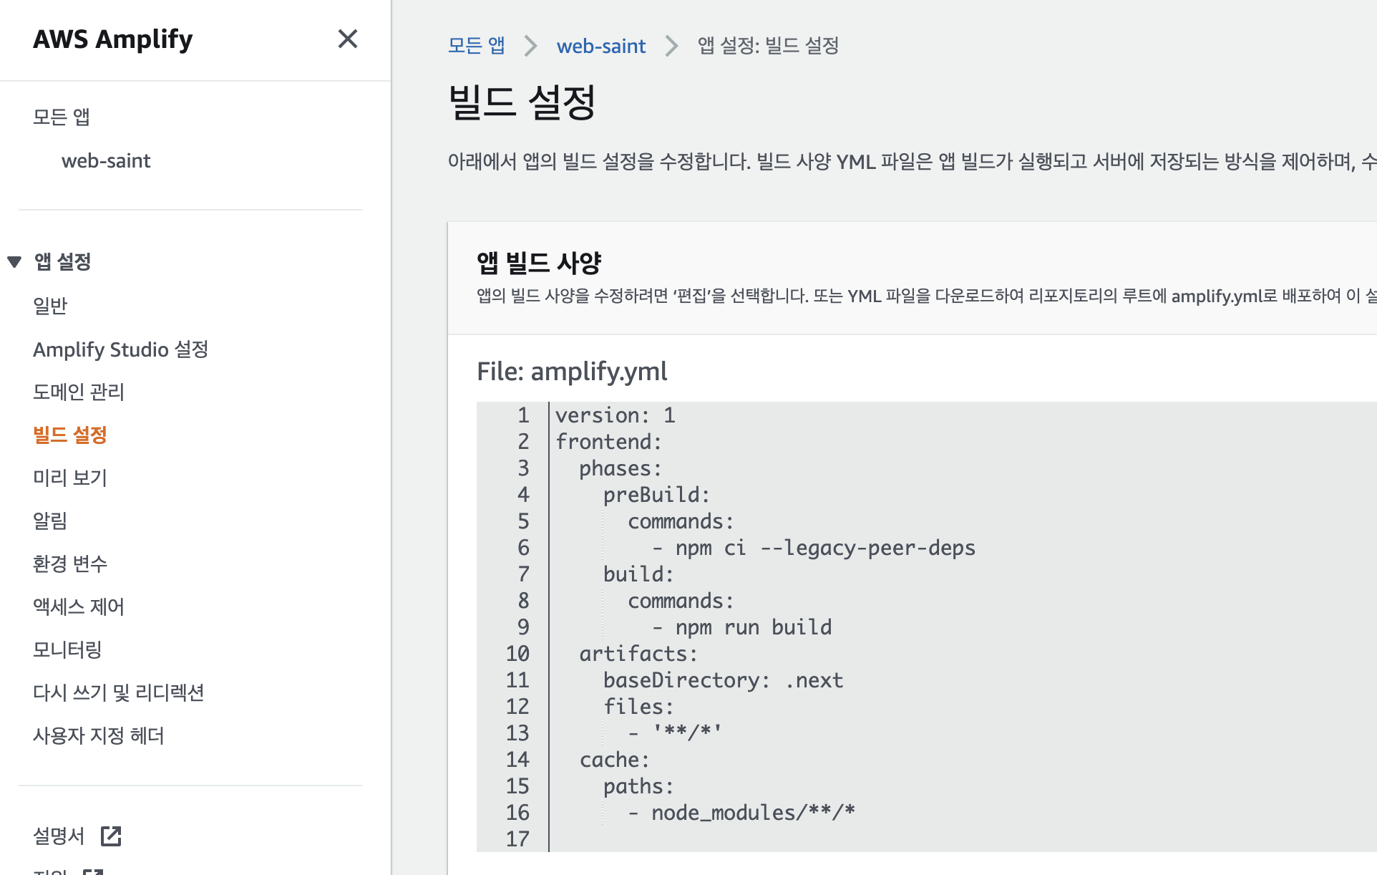Open 알림 settings
The width and height of the screenshot is (1377, 875).
click(50, 521)
